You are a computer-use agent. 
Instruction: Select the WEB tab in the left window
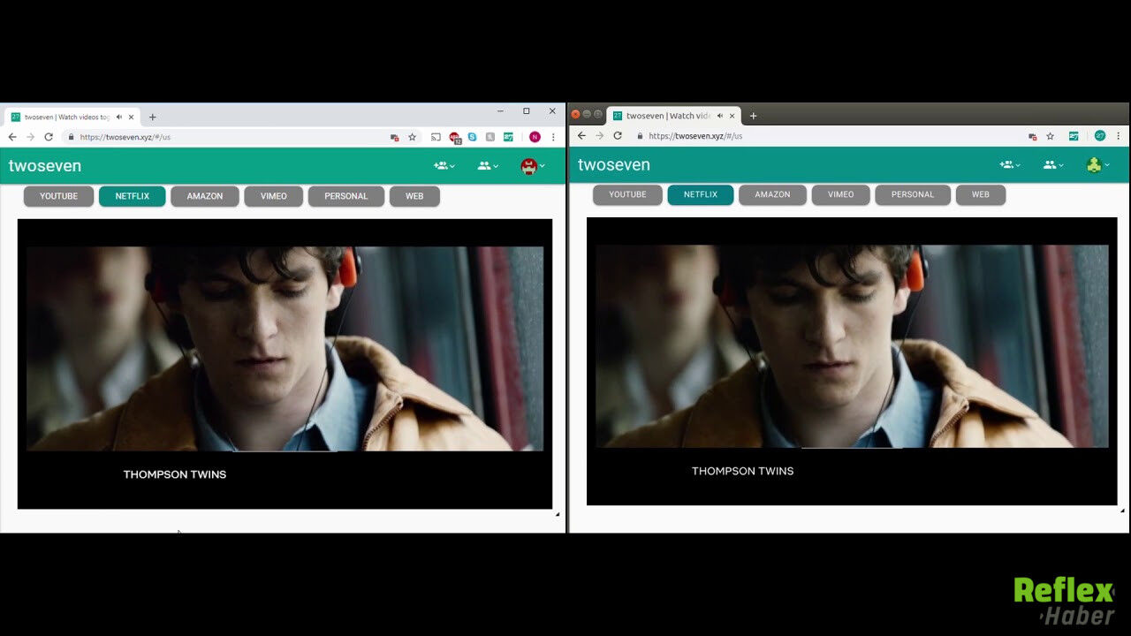[414, 196]
